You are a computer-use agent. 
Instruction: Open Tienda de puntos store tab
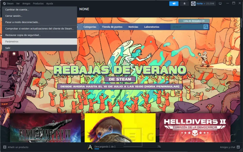(x=112, y=27)
